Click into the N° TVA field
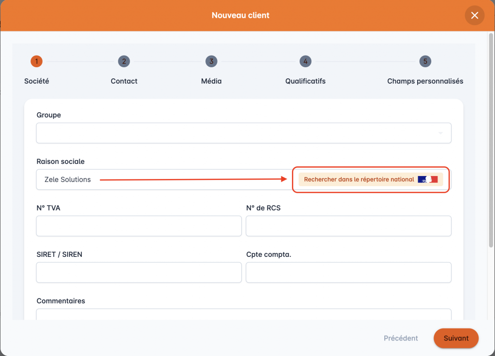495x356 pixels. click(139, 226)
